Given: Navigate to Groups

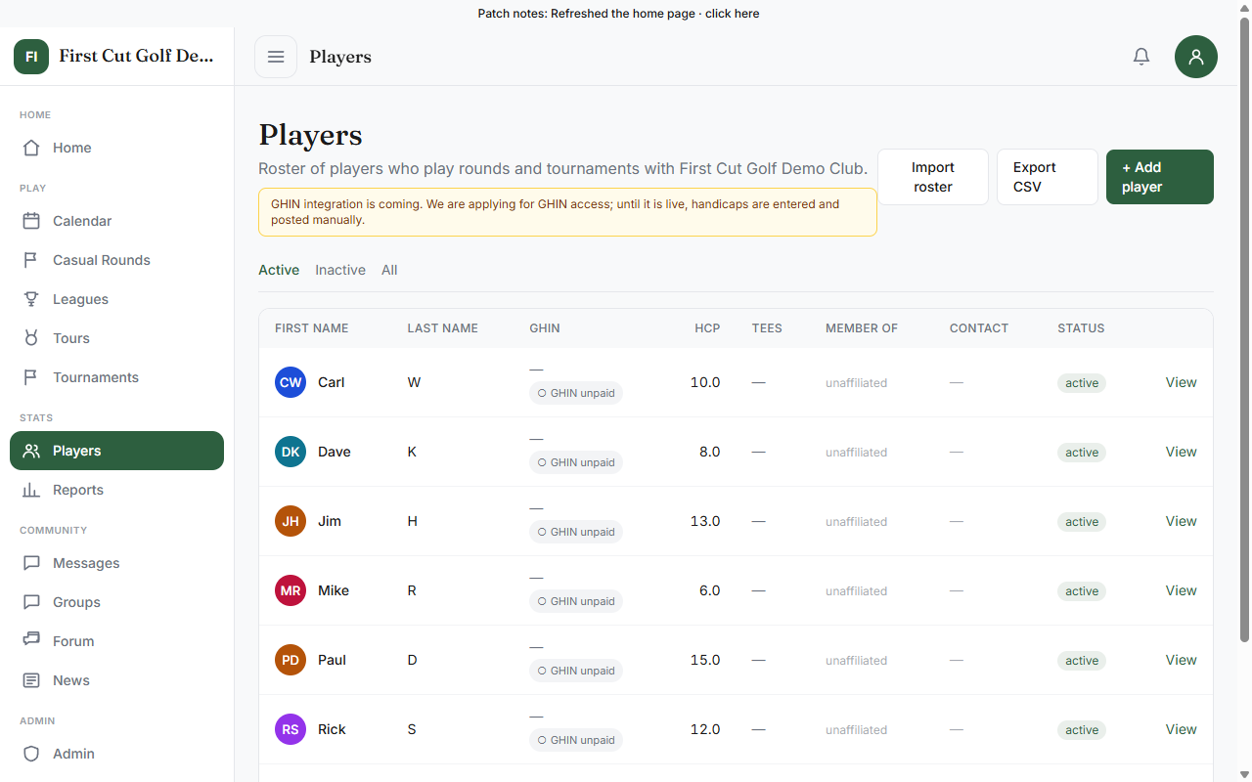Looking at the screenshot, I should tap(116, 602).
